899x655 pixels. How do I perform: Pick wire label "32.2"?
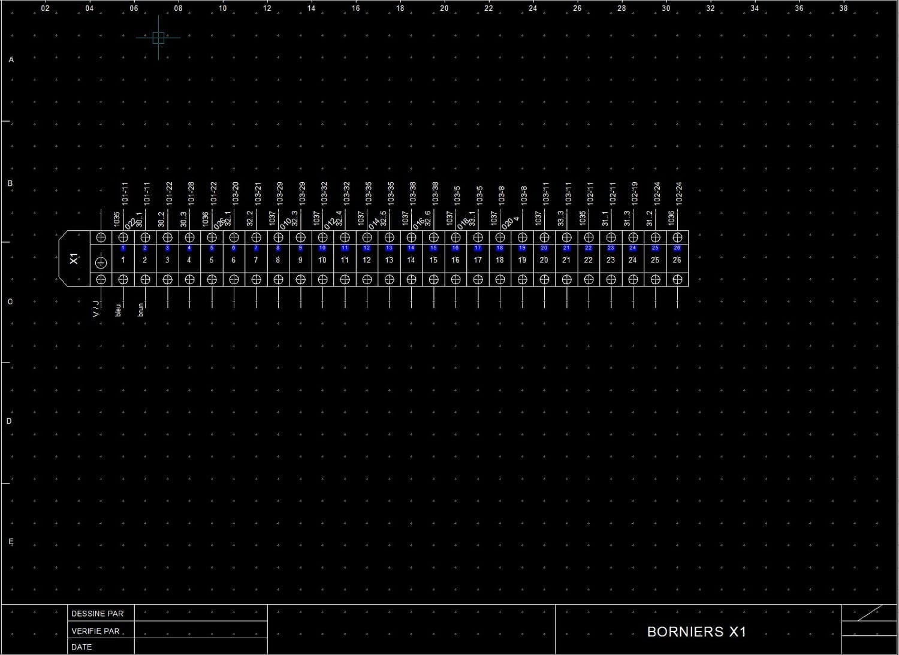250,219
